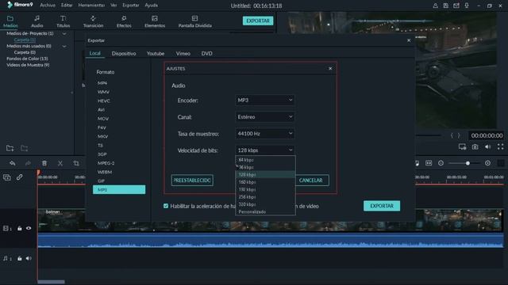Open the Títulos panel icon
This screenshot has width=508, height=285.
[63, 18]
